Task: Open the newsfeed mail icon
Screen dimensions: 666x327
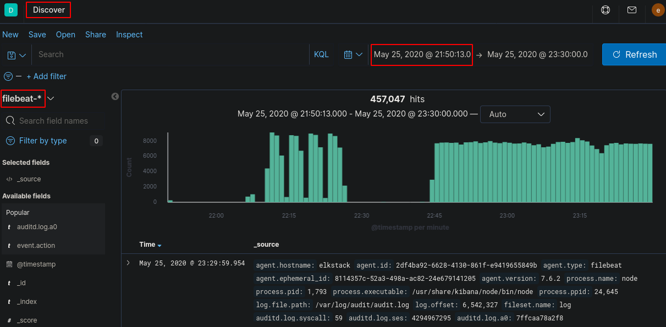Action: (x=632, y=10)
